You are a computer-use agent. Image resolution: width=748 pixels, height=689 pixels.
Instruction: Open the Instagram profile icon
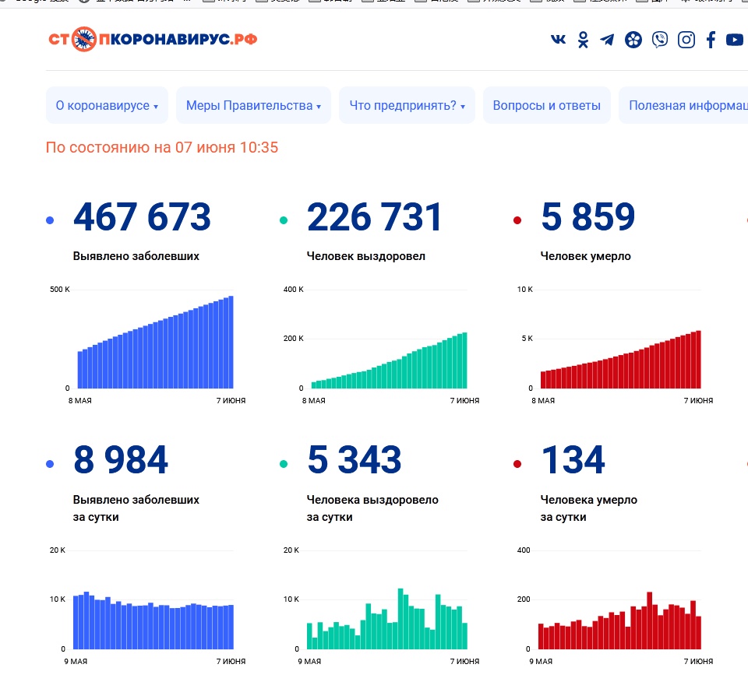click(x=686, y=40)
